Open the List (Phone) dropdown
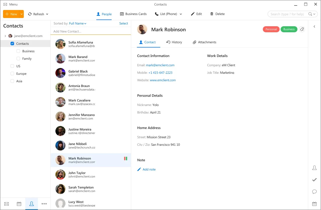 coord(168,14)
